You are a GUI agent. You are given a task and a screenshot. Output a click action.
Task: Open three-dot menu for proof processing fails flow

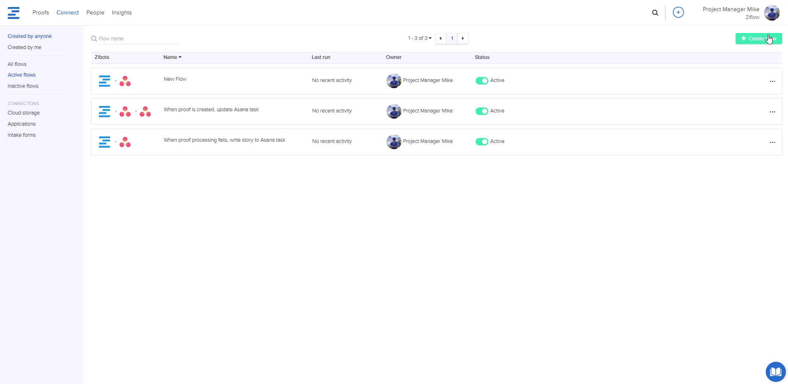[x=772, y=143]
